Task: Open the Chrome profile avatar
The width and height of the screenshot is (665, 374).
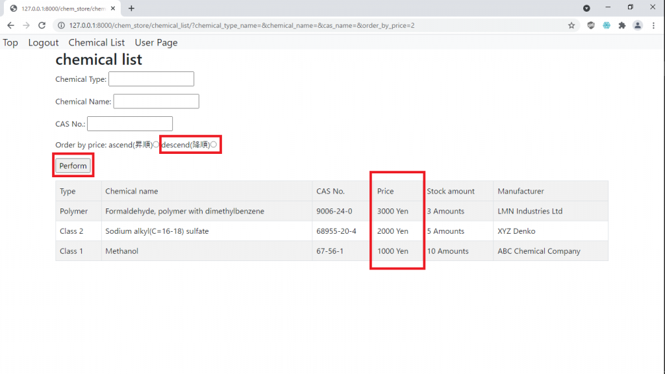Action: [x=638, y=25]
